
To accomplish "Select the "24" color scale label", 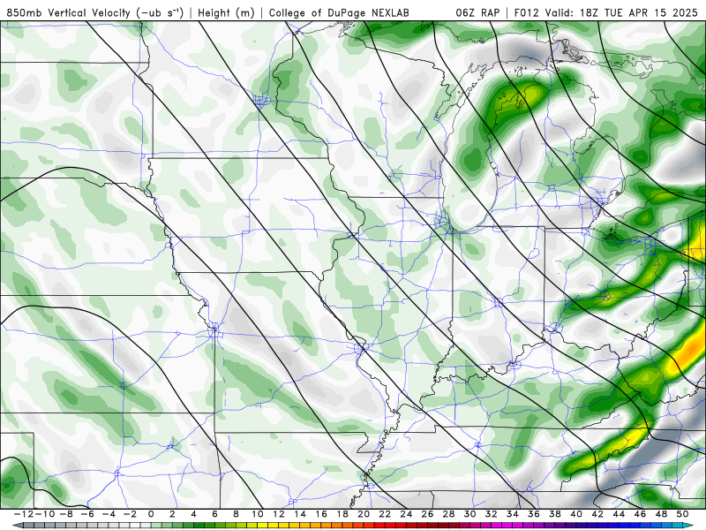I will [x=406, y=514].
